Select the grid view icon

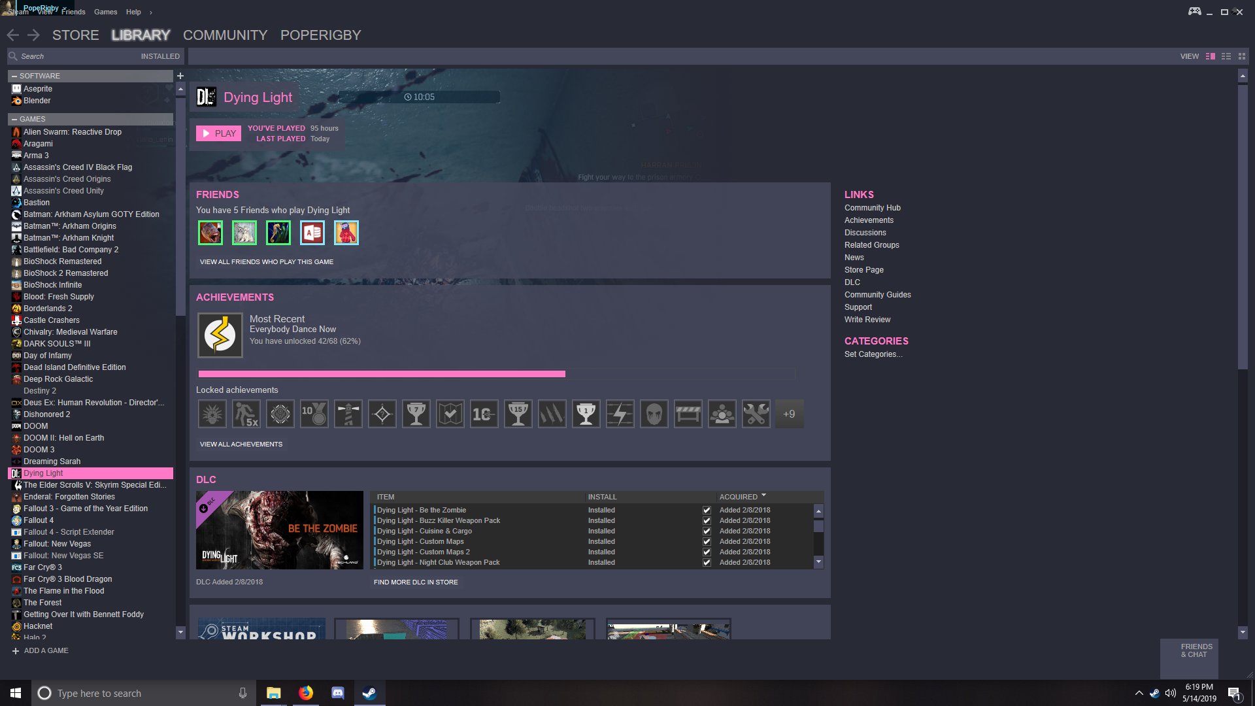pos(1241,56)
